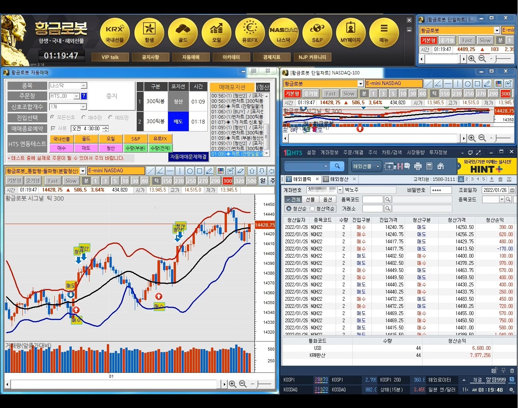Screen dimensions: 518x408
Task: Open the 유로FX round icon
Action: 250,33
